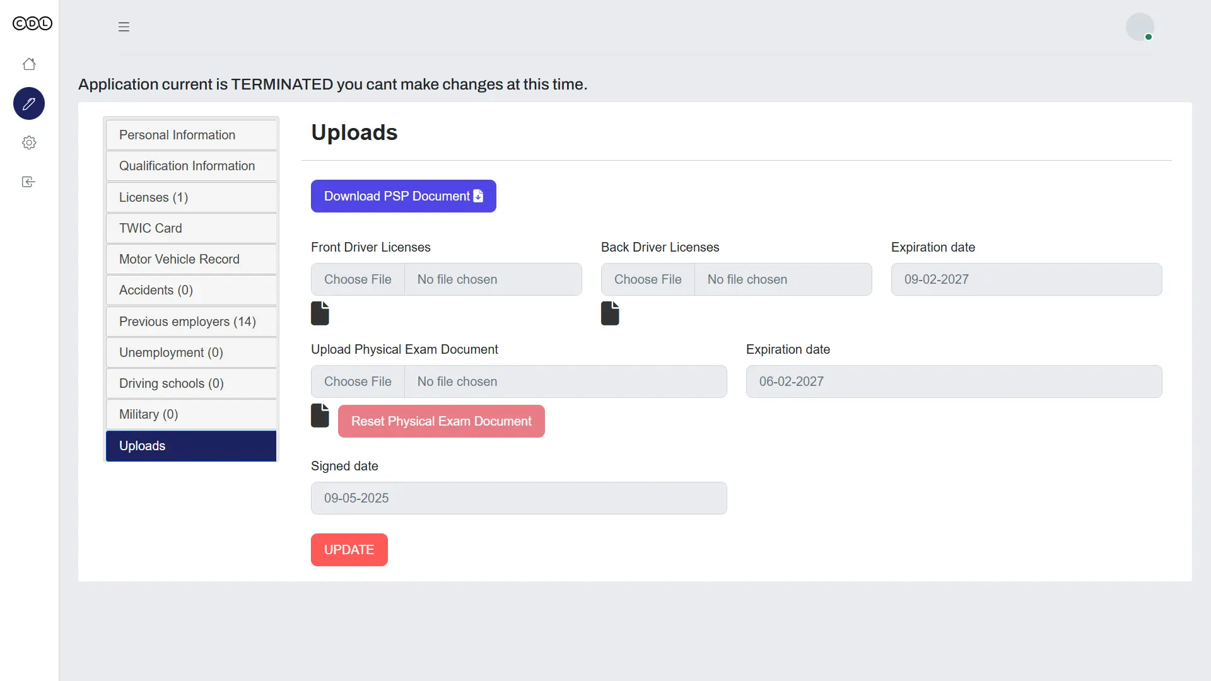Click the logout icon in sidebar
This screenshot has height=681, width=1211.
29,182
